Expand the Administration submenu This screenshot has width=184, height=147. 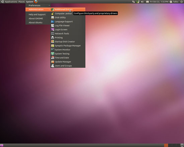38,9
